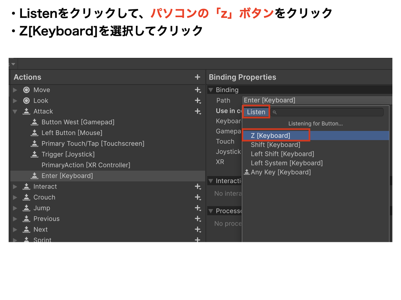
Task: Click the plus icon beside Move action
Action: [198, 90]
